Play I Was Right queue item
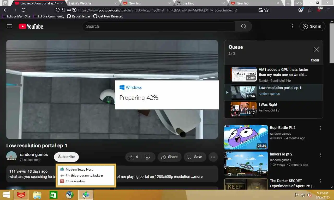This screenshot has height=200, width=334. tap(274, 109)
